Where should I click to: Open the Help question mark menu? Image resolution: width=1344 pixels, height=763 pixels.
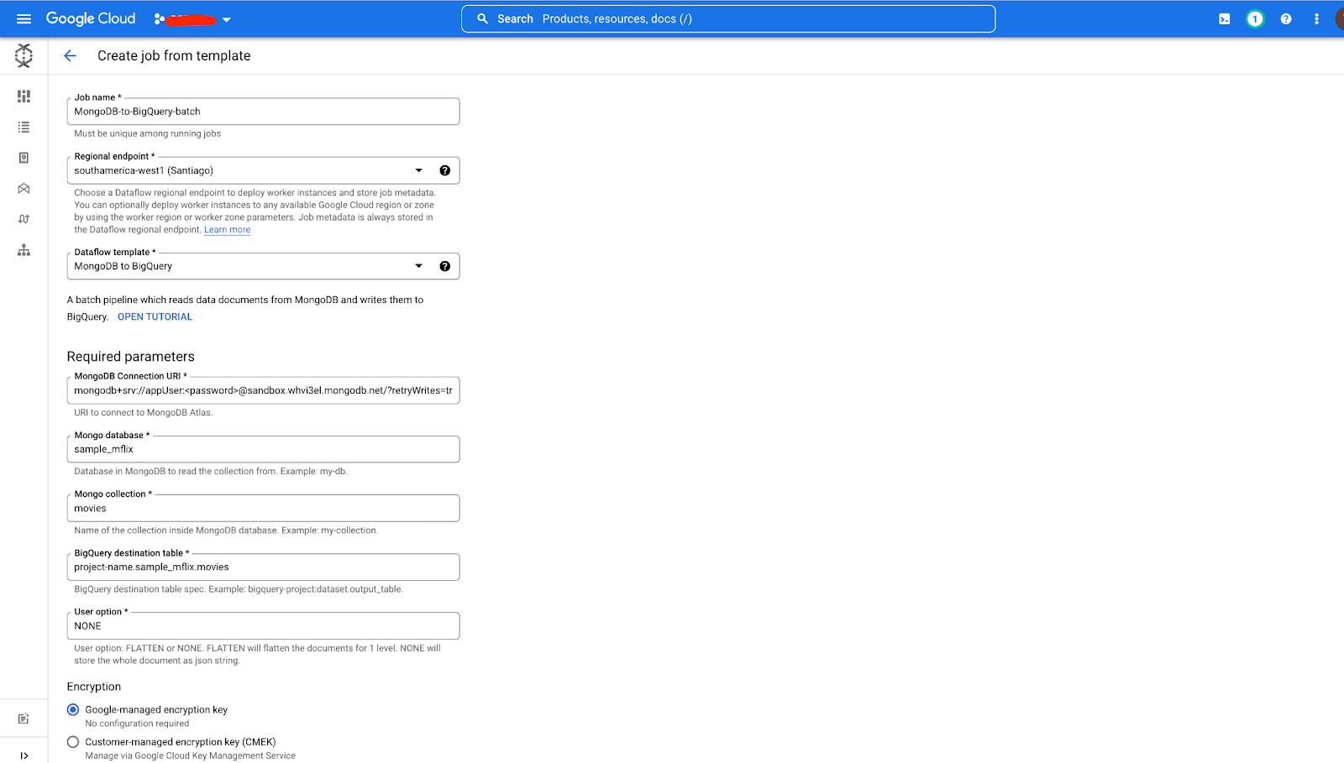1286,18
